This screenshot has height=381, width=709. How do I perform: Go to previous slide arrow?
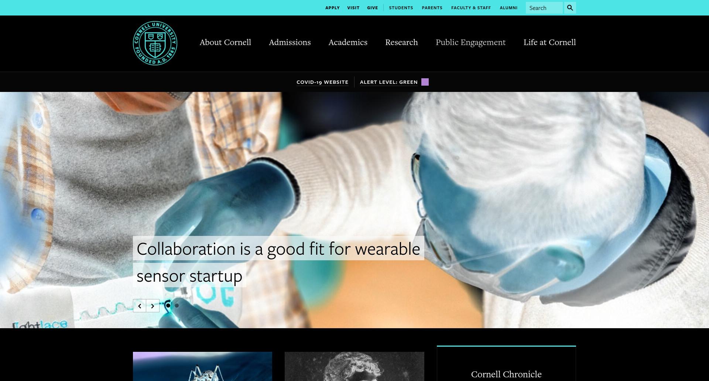(140, 306)
